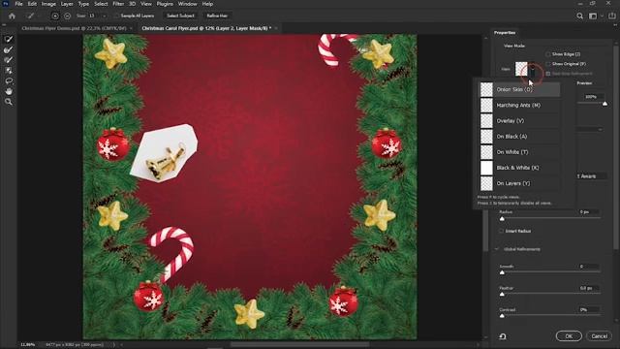This screenshot has height=349, width=620.
Task: Toggle Real-time Refinement checkbox
Action: tap(548, 74)
